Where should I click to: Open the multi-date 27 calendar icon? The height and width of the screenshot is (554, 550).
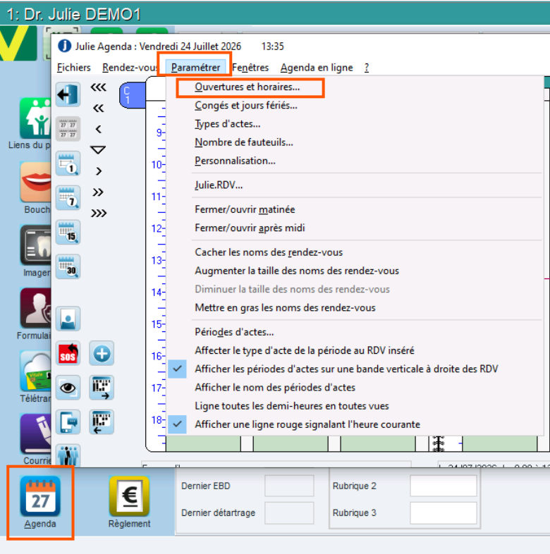(x=68, y=129)
